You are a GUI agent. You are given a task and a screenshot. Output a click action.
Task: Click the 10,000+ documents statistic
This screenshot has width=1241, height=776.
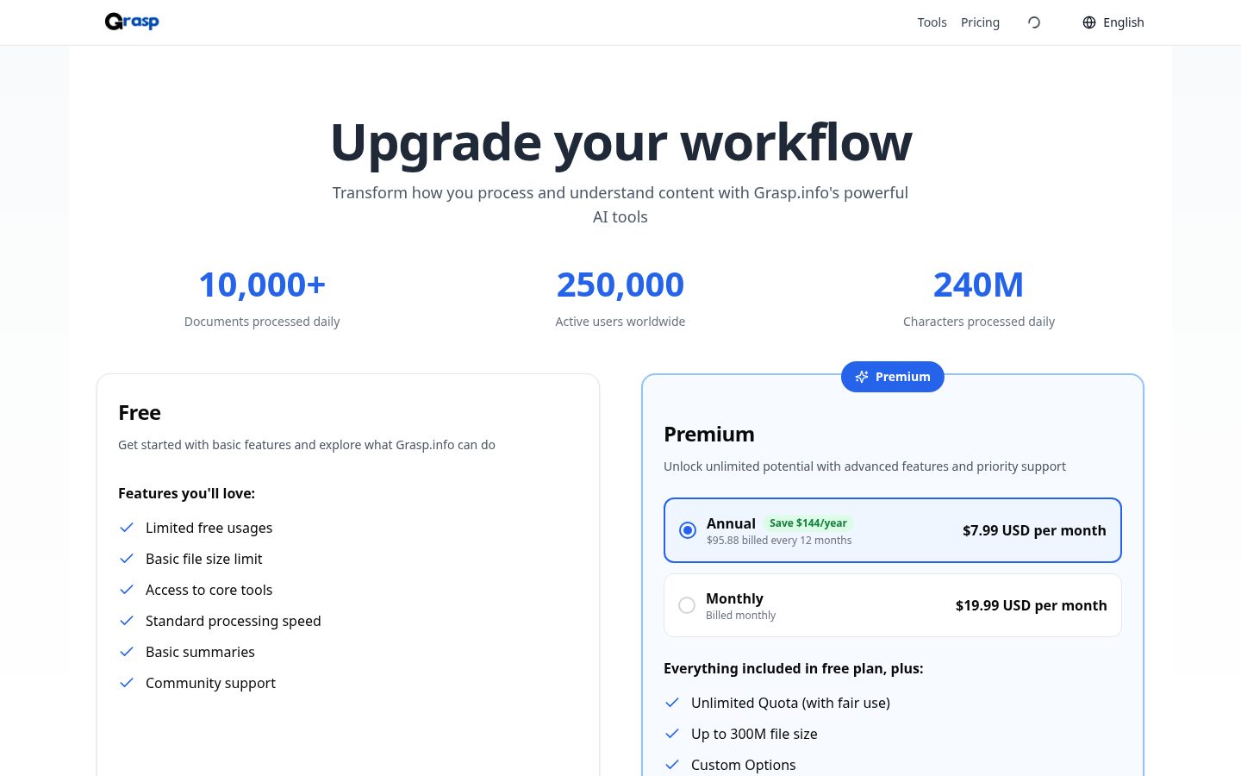pyautogui.click(x=262, y=285)
